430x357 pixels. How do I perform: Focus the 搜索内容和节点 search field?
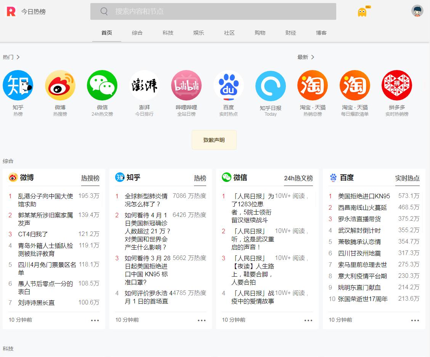[x=213, y=11]
